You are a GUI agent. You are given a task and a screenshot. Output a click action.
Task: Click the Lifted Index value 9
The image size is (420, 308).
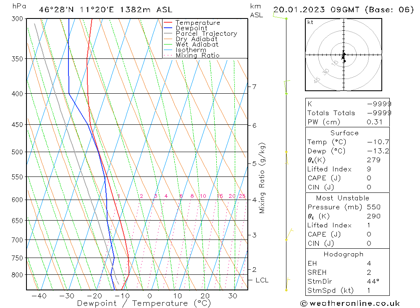coord(369,169)
